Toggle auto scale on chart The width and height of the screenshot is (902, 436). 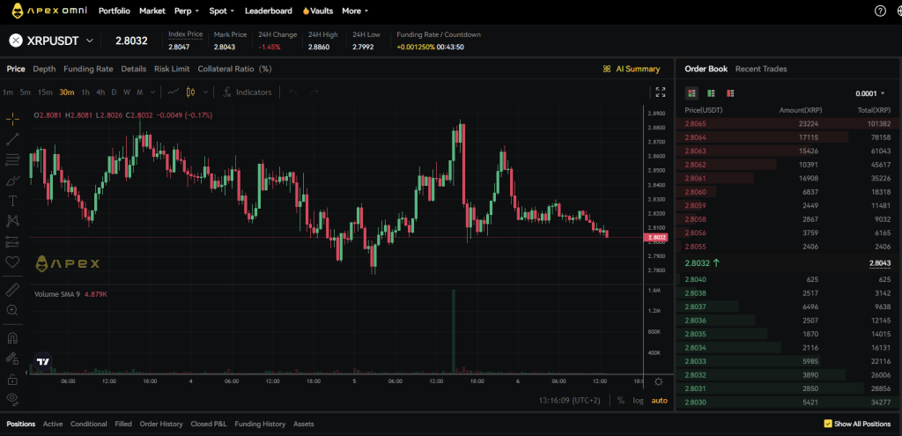tap(659, 401)
